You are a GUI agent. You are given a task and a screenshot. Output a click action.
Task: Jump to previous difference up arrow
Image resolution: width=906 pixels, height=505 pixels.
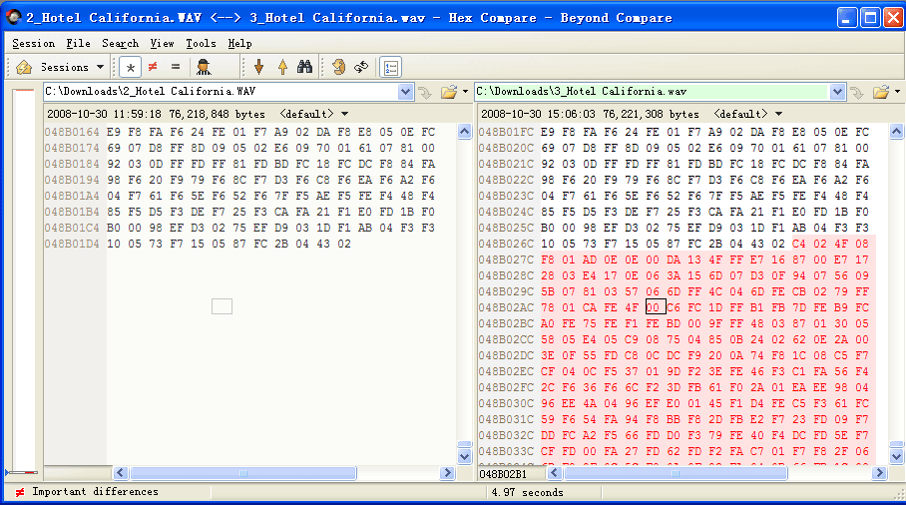click(282, 67)
